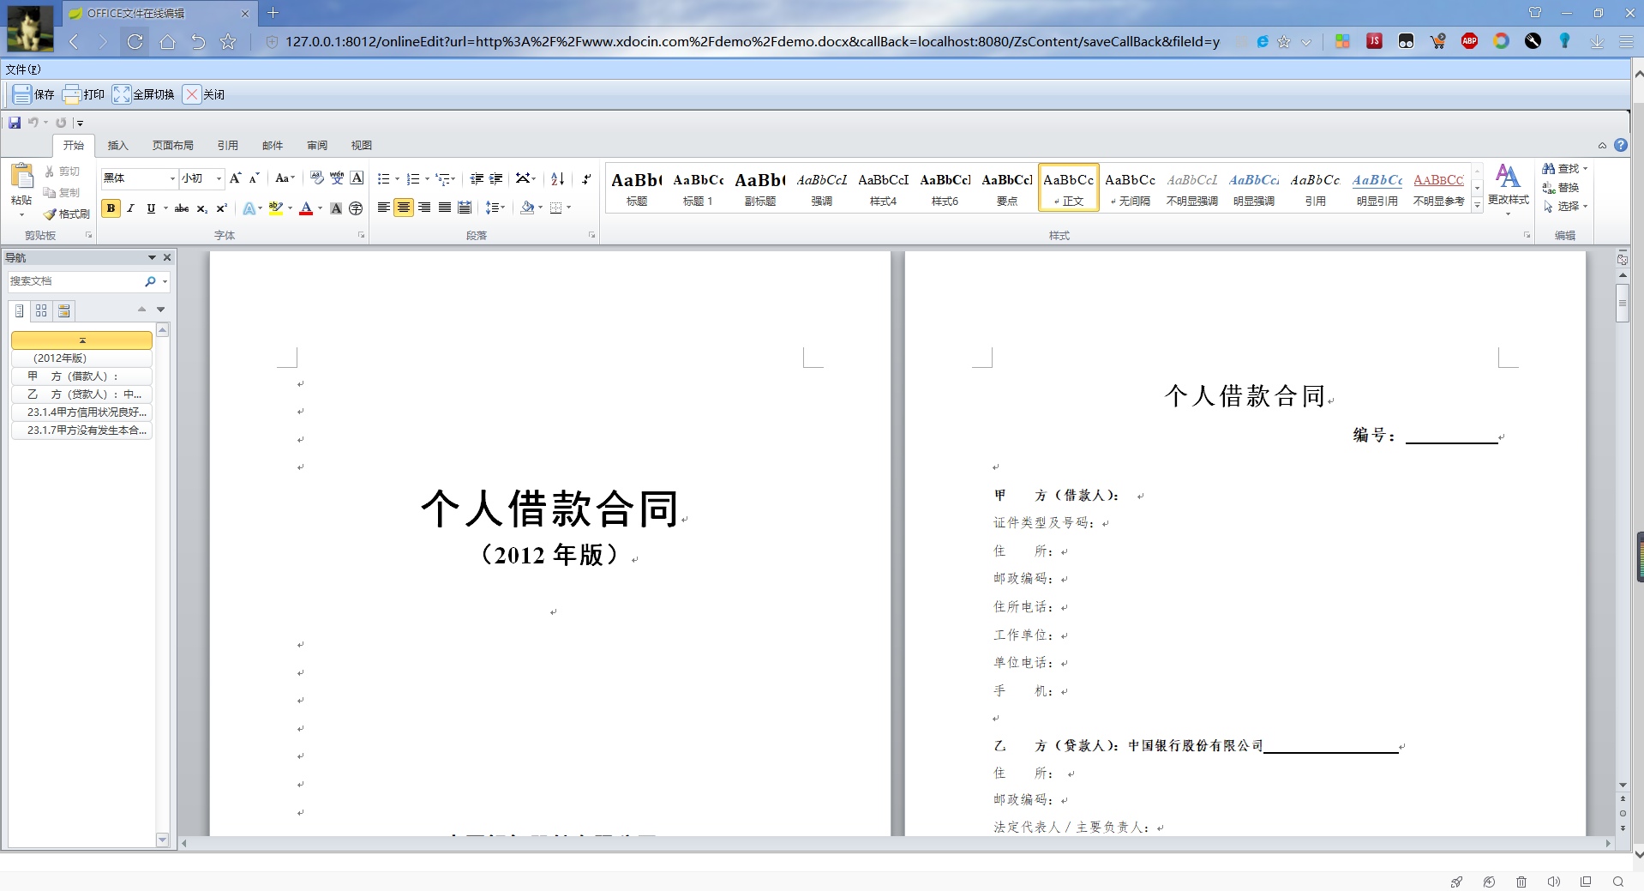Screen dimensions: 1644x891
Task: Apply the 明显引用 style
Action: (x=1377, y=189)
